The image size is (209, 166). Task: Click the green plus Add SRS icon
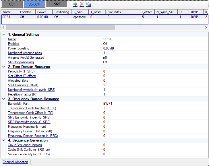coord(75,4)
